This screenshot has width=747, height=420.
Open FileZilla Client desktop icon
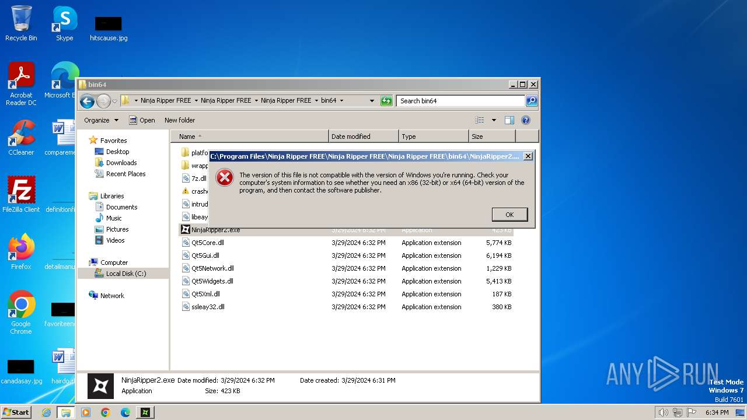click(x=21, y=195)
